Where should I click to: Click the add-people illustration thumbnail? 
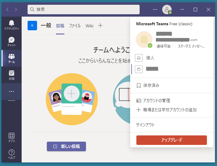72,99
